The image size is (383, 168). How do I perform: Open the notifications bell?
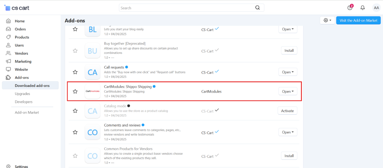point(362,8)
